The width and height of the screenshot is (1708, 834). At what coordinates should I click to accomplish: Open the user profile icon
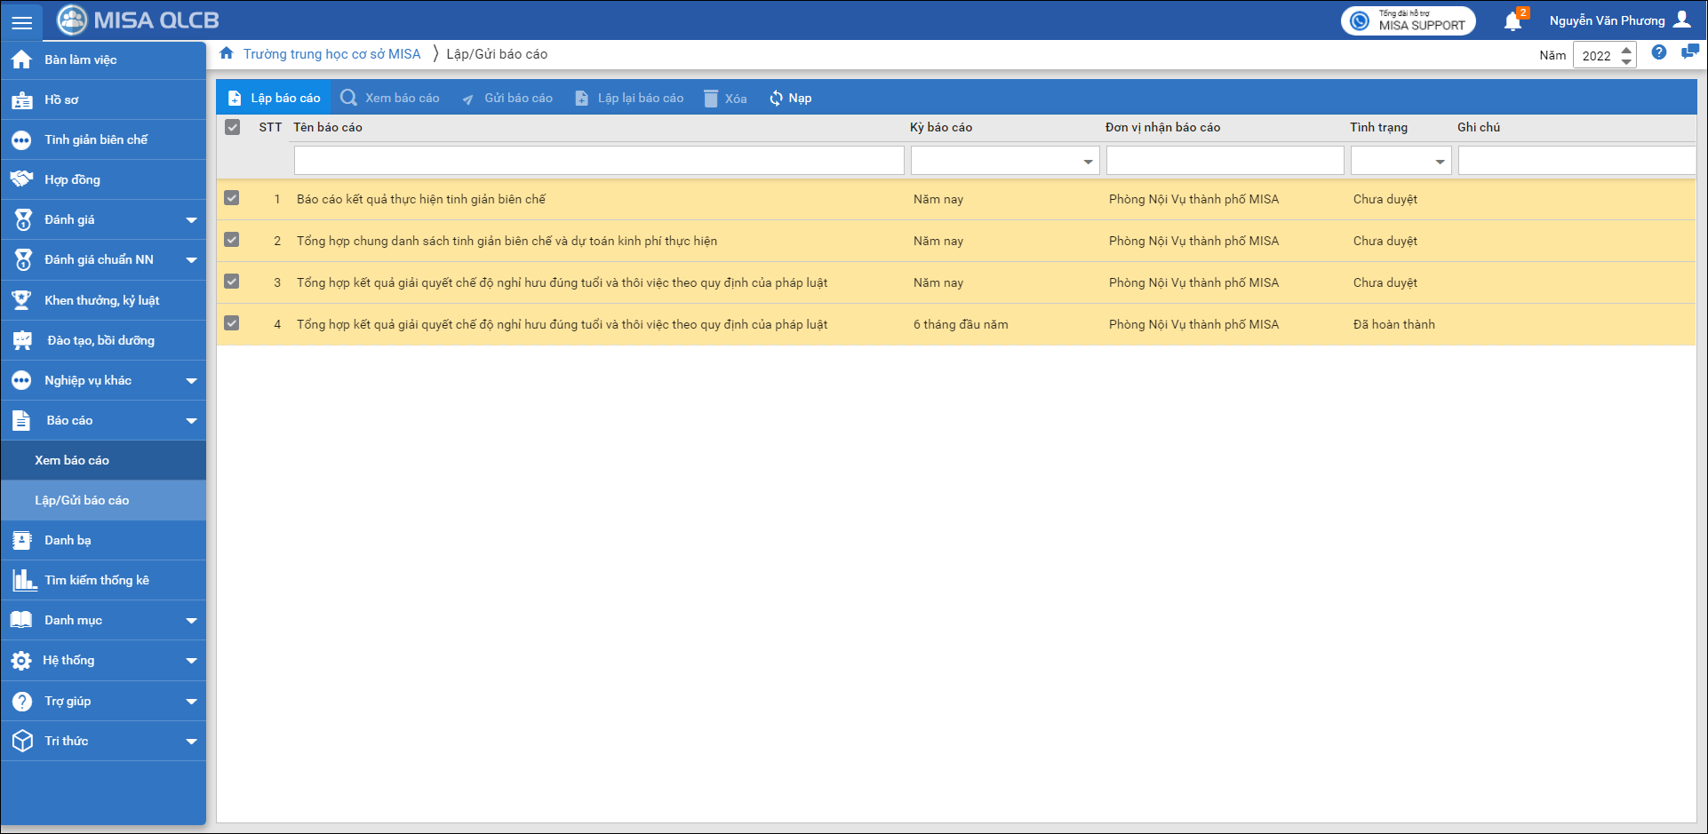(1682, 20)
